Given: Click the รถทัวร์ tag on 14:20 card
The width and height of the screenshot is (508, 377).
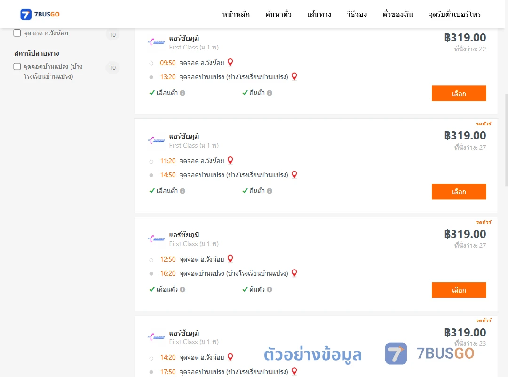Looking at the screenshot, I should tap(484, 320).
